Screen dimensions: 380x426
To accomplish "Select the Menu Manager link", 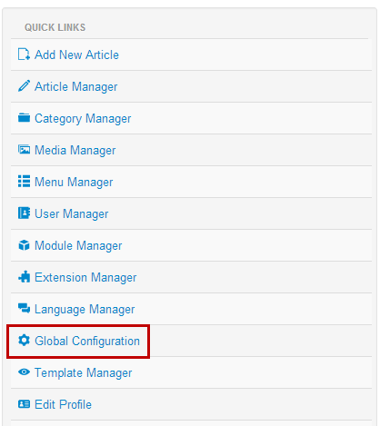I will click(x=74, y=183).
